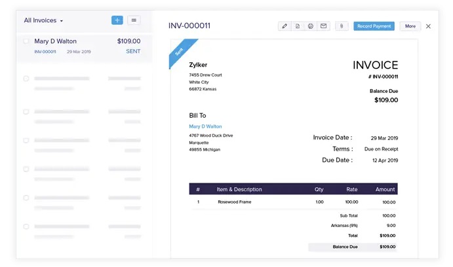Click the envelope email invoice icon
453x267 pixels.
tap(323, 26)
